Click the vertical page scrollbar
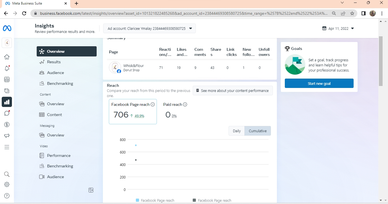Screen dimensions: 388x204 (381, 61)
